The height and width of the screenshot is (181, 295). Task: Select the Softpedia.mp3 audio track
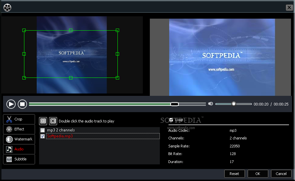click(103, 136)
